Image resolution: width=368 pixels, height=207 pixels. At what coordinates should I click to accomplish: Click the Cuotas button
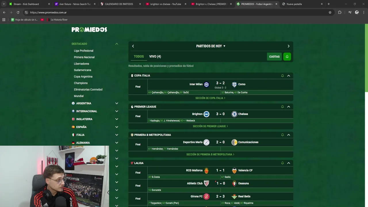[274, 57]
